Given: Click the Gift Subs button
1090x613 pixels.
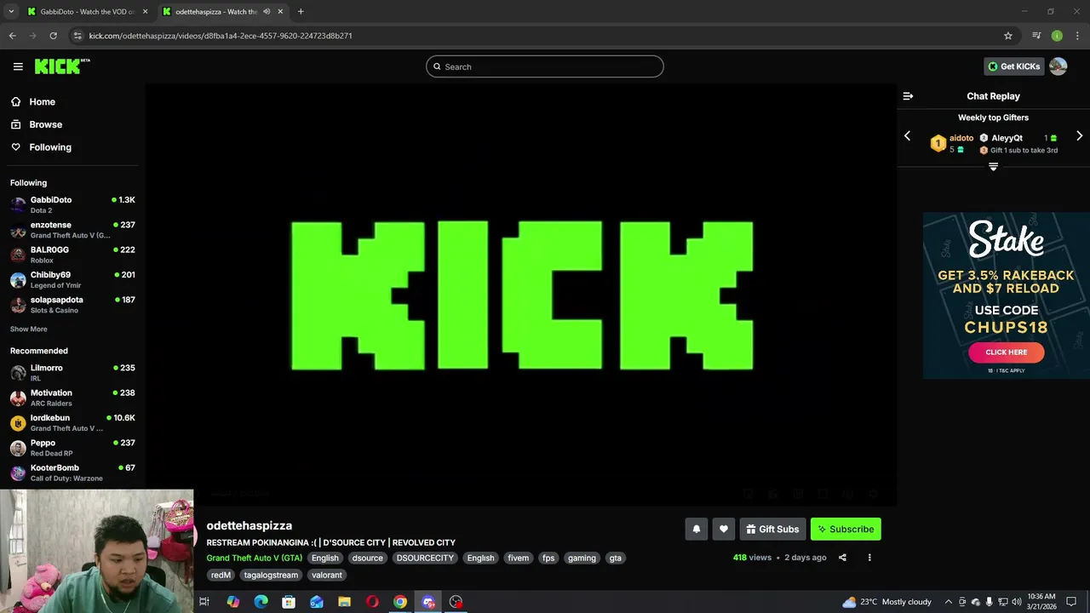Looking at the screenshot, I should click(x=772, y=529).
